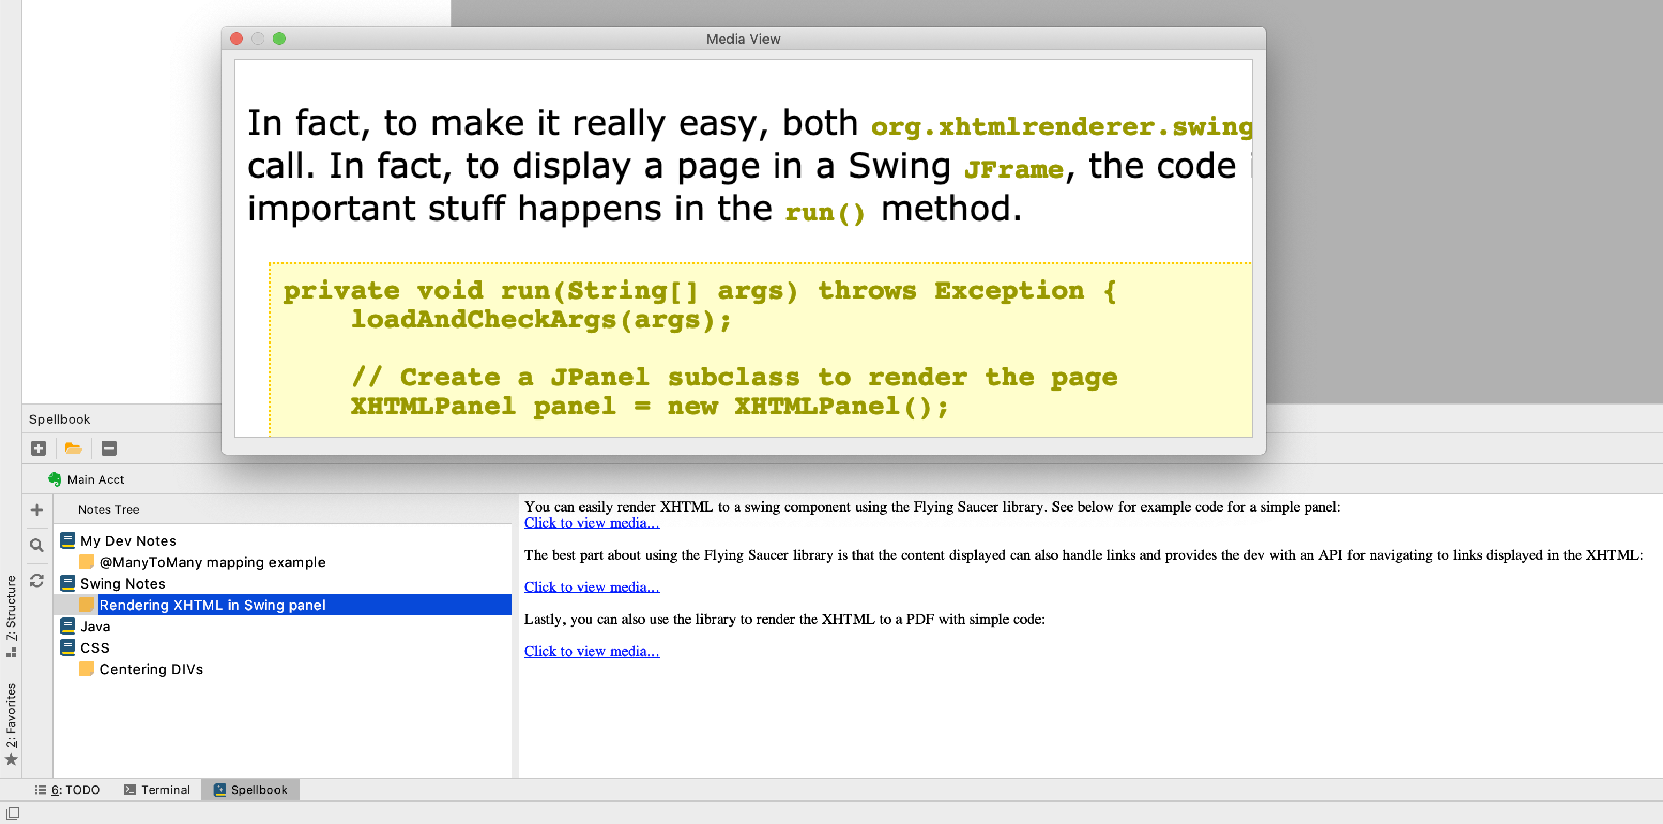Open the 6: TODO tool window tab
Screen dimensions: 1663x824
(67, 789)
